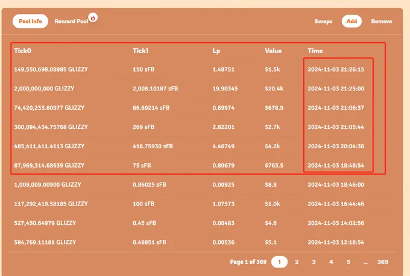Viewport: 410px width, 276px height.
Task: Click the 269 sFB cell
Action: [143, 127]
